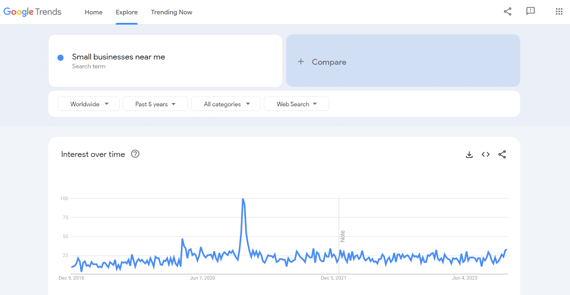Expand the All categories dropdown
The height and width of the screenshot is (295, 570).
coord(226,104)
